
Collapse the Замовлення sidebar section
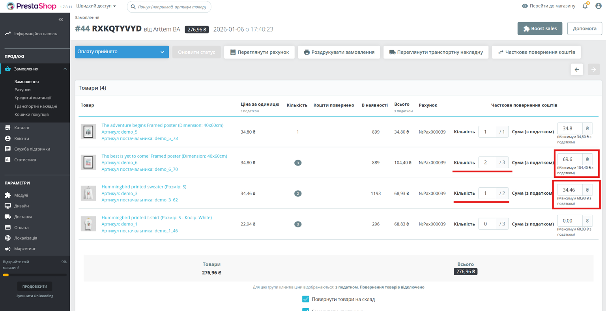(65, 69)
